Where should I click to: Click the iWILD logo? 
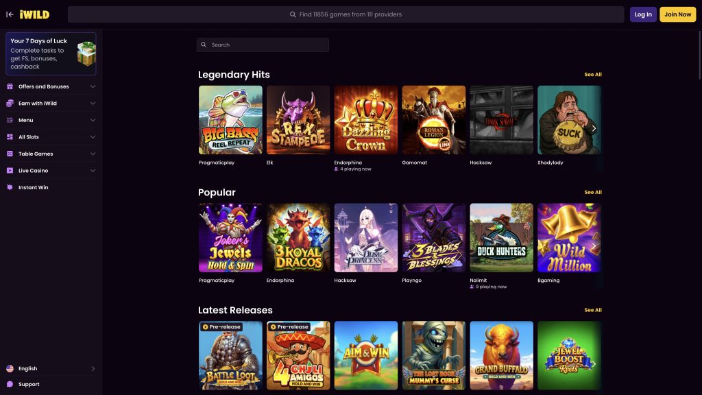[34, 14]
